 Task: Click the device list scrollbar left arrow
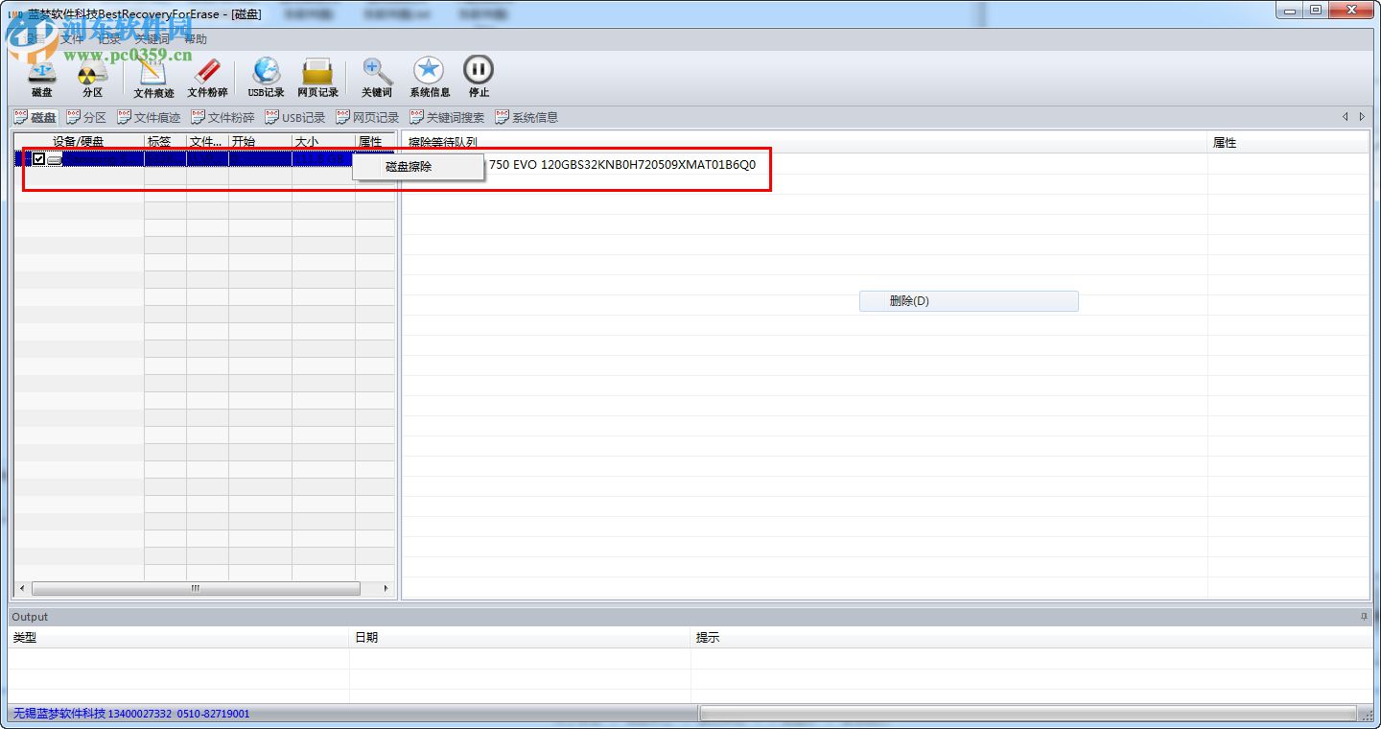(22, 588)
